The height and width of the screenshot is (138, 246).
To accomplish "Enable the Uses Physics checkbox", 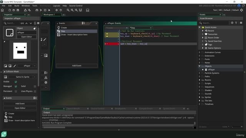I will [35, 91].
